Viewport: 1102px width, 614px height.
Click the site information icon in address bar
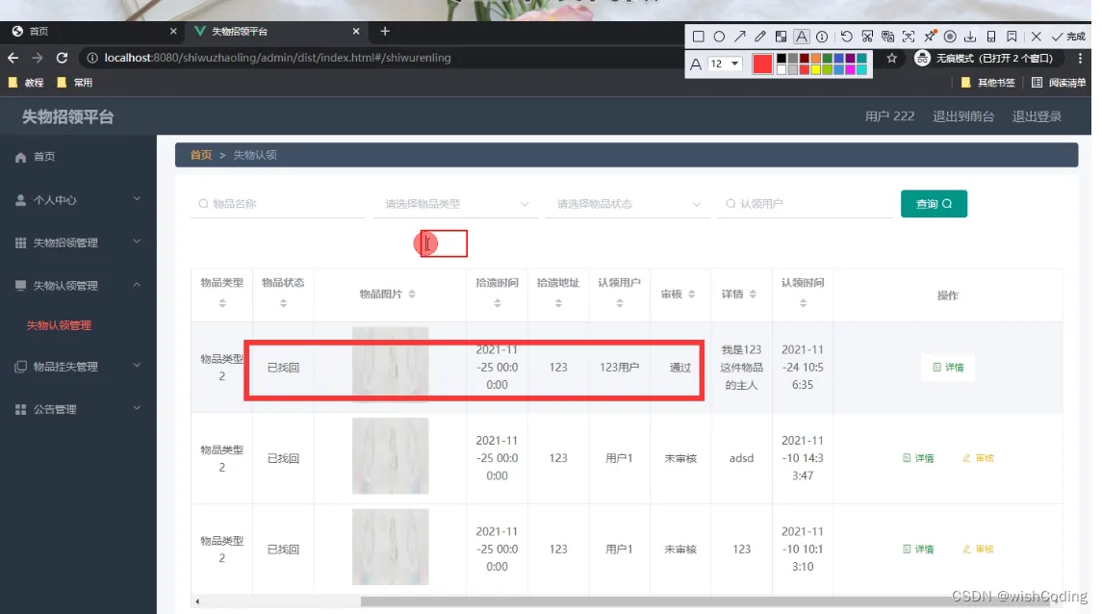pos(92,58)
